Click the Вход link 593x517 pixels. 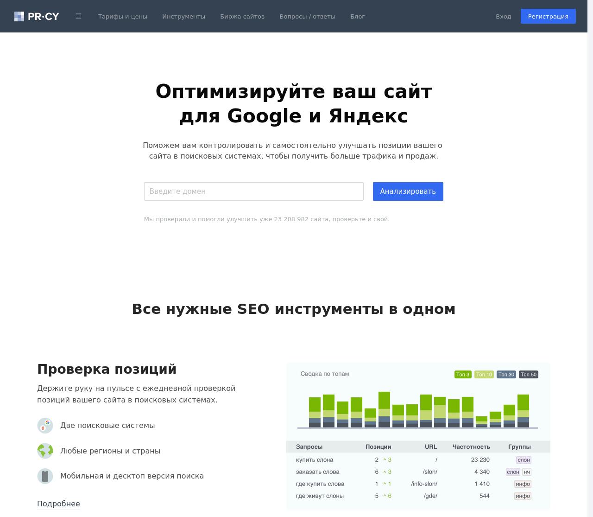503,16
